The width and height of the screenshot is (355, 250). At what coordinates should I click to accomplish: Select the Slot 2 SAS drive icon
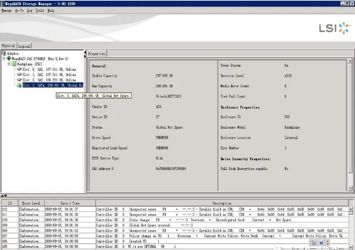tap(19, 79)
